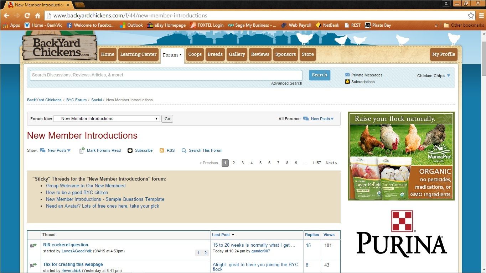The image size is (486, 273).
Task: Click the browser reload icon
Action: [x=27, y=16]
